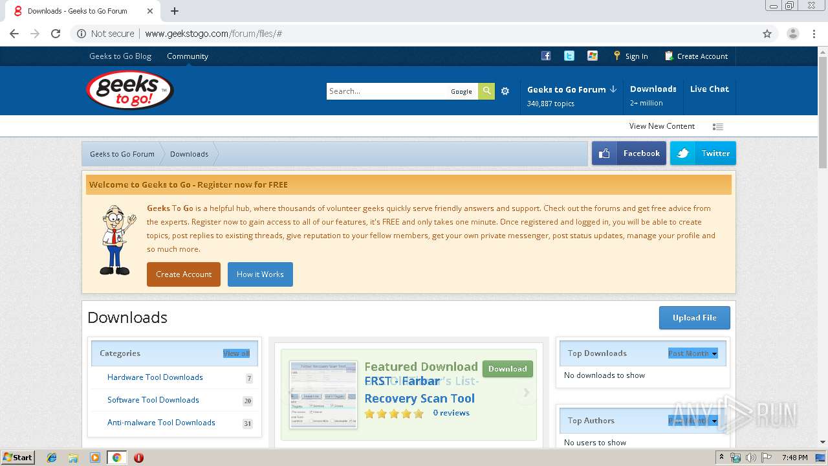The image size is (828, 466).
Task: Click the five-star rating for FRST tool
Action: (x=394, y=414)
